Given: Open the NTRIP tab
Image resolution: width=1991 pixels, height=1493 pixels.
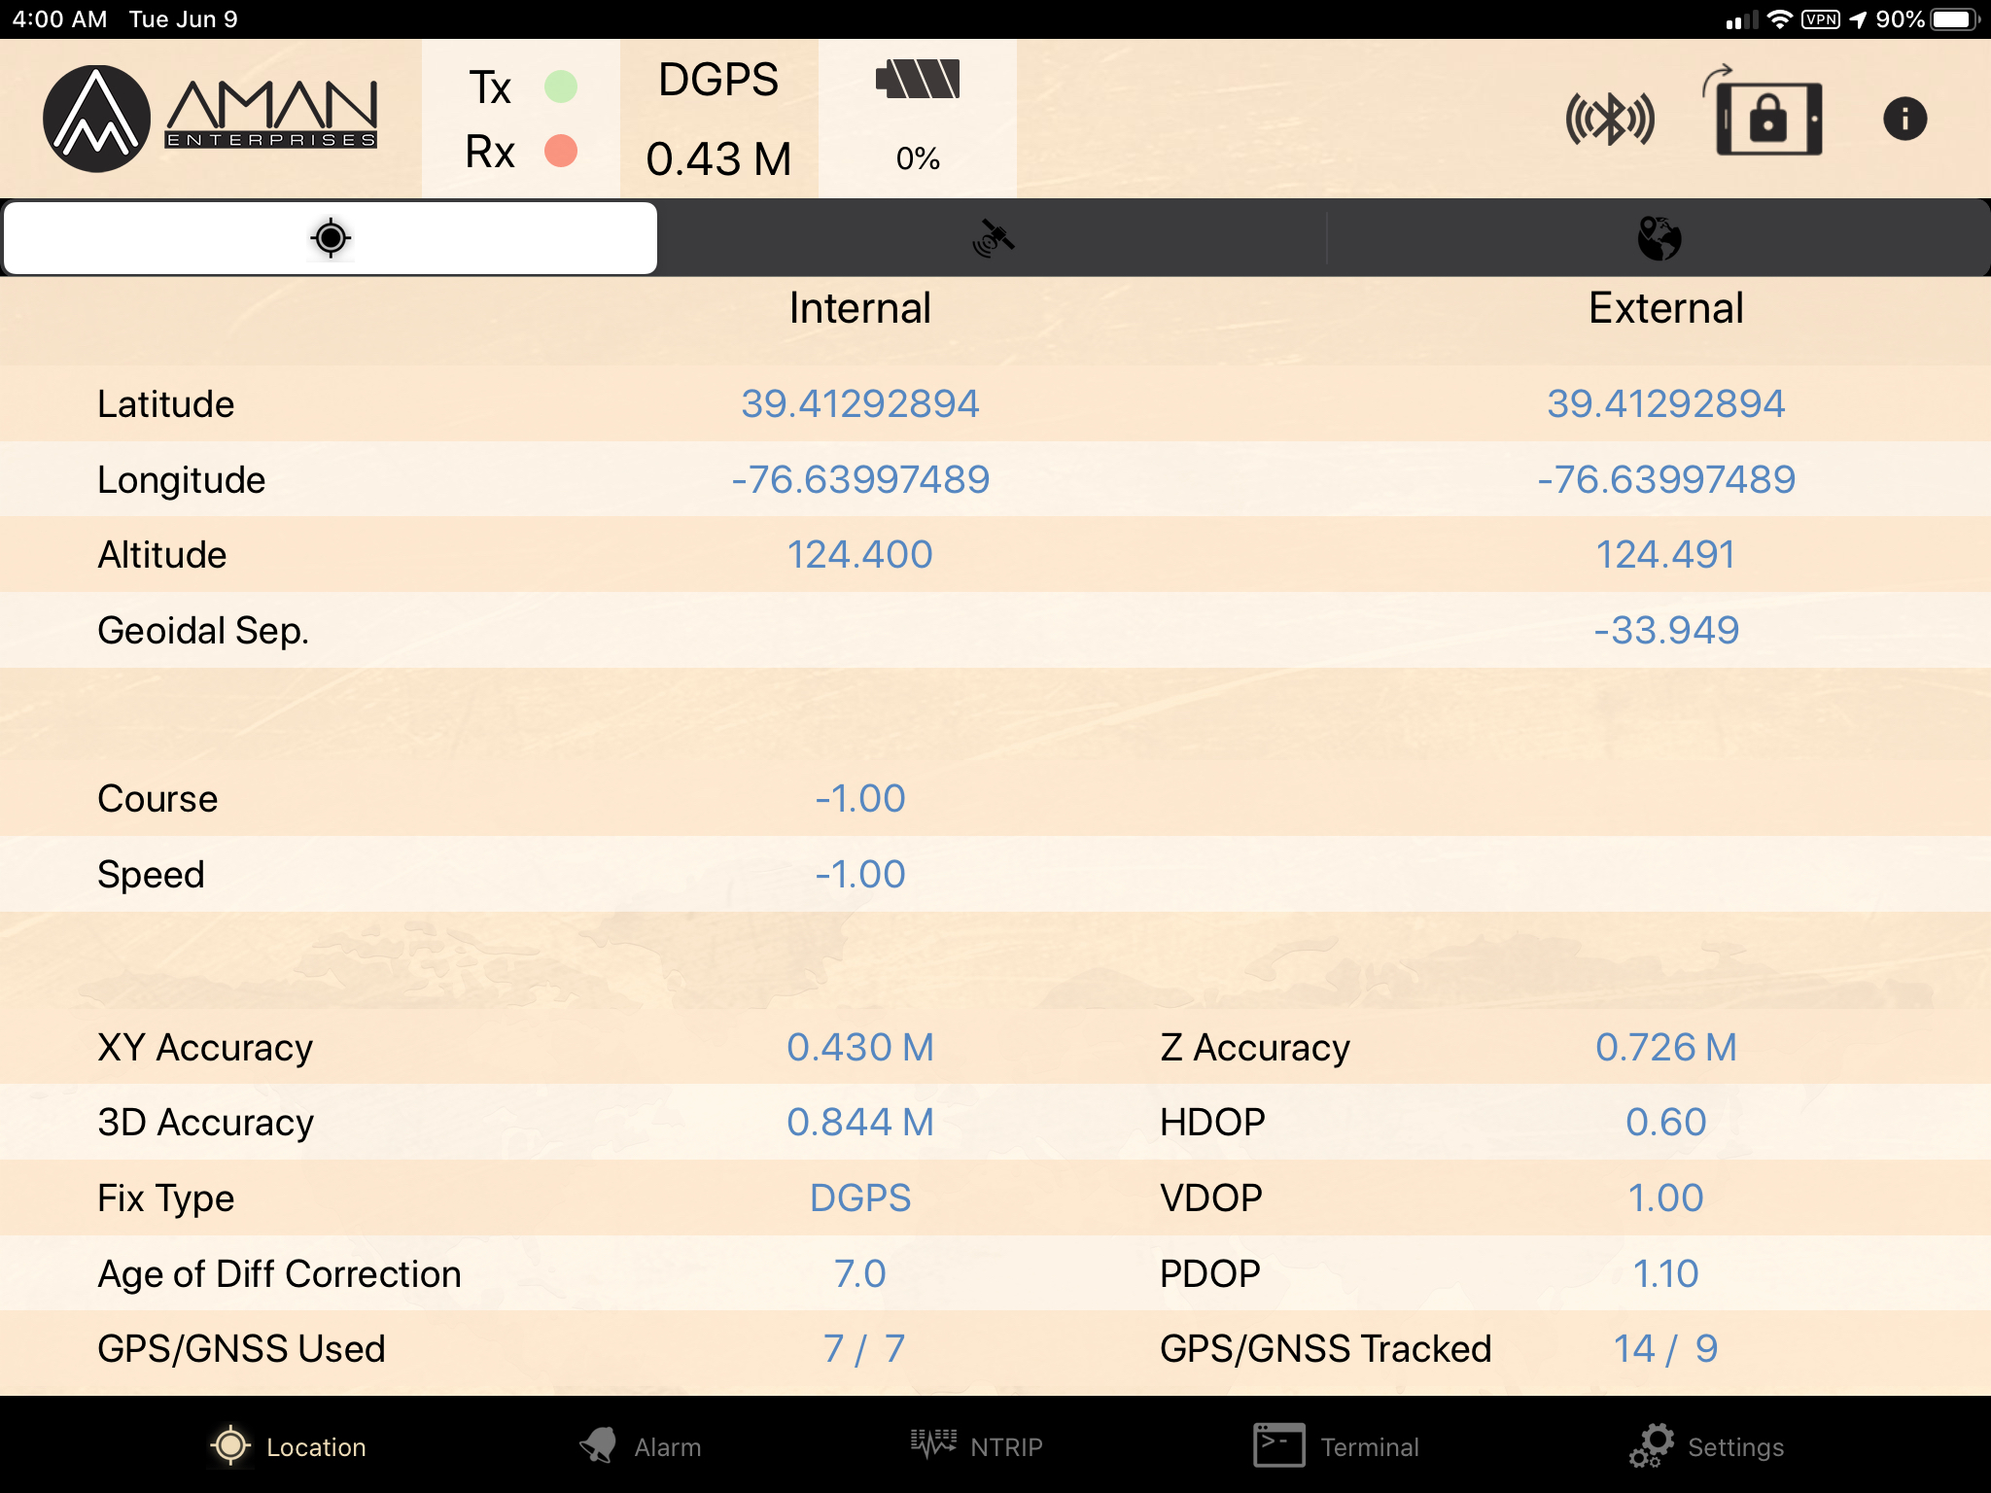Looking at the screenshot, I should coord(977,1446).
